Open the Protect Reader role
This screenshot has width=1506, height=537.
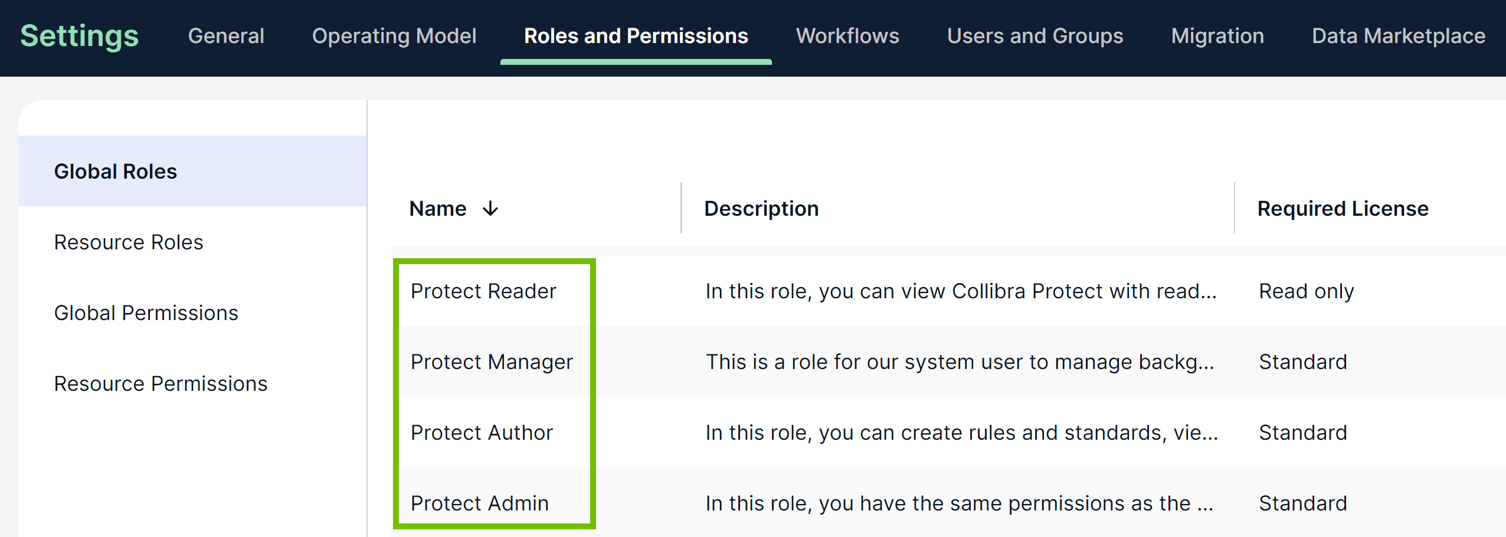point(483,291)
